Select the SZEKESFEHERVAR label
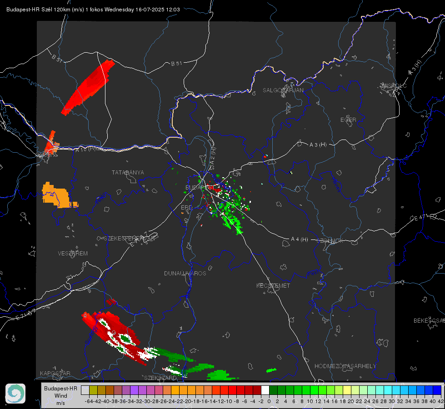 [x=130, y=239]
